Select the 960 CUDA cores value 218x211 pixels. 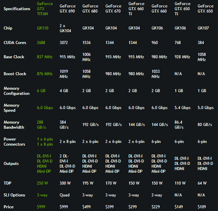click(155, 43)
